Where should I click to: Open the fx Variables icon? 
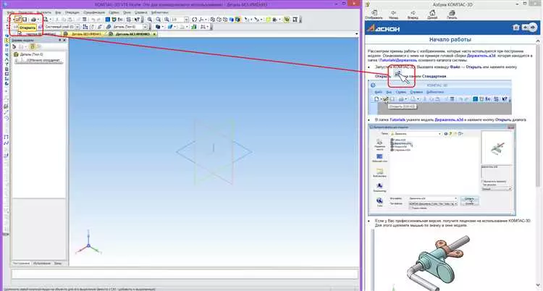point(120,20)
